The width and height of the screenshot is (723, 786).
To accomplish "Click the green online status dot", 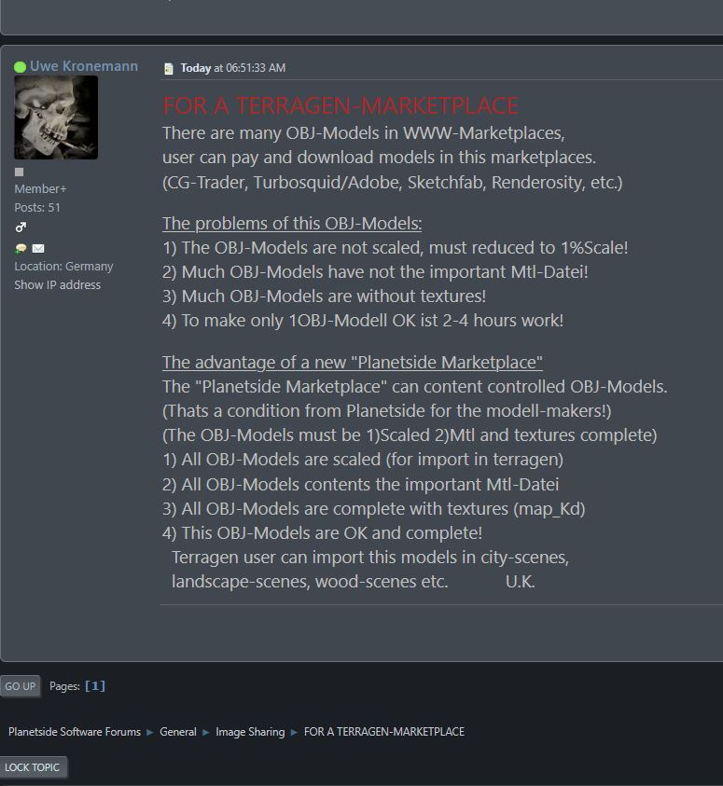I will pos(20,67).
